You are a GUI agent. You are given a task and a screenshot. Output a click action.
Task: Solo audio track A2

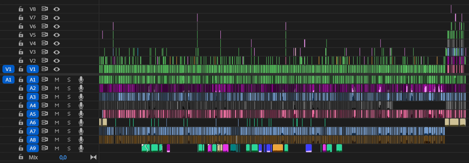tap(69, 88)
